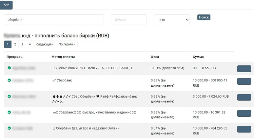Click verified icon in the Райффайзенбанк seller row
This screenshot has width=254, height=138.
tap(9, 96)
